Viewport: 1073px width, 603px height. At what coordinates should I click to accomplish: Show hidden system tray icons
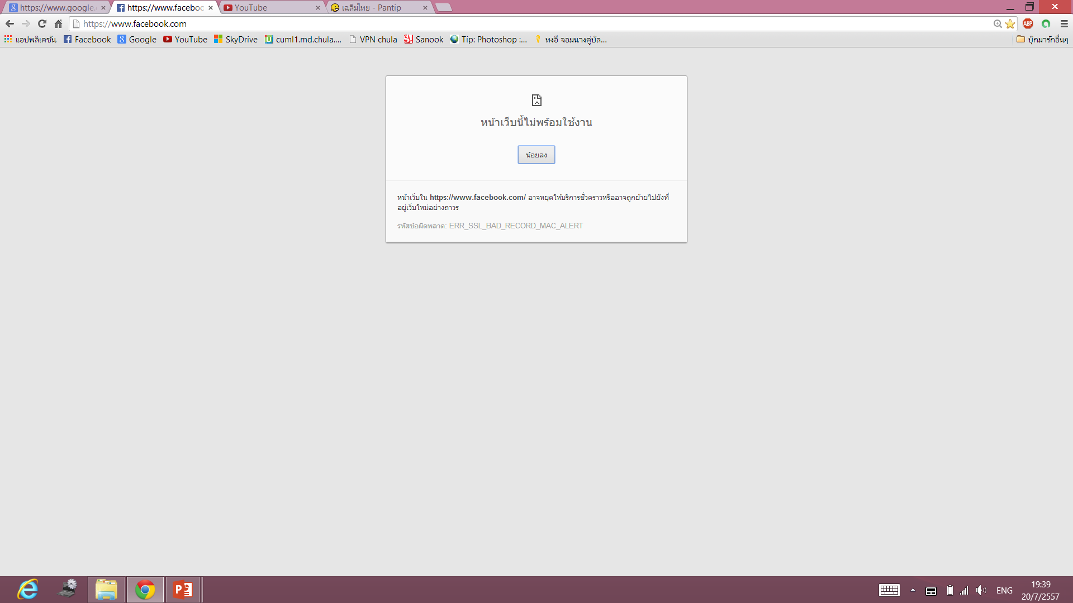(x=913, y=590)
